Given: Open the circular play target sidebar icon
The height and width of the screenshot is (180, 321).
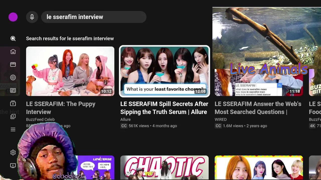Looking at the screenshot, I should 13,77.
